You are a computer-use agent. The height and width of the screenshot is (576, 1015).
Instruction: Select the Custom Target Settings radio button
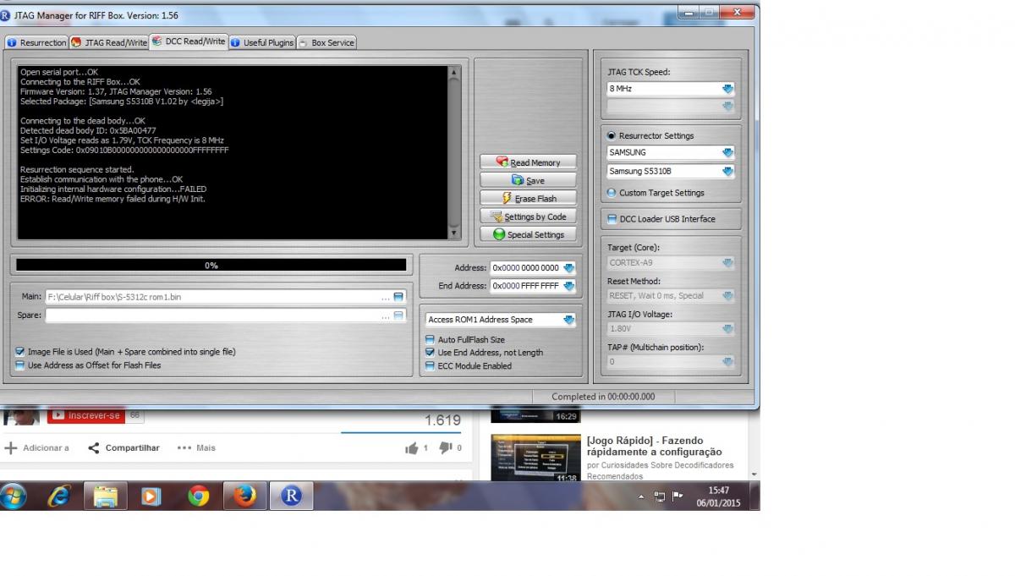pyautogui.click(x=612, y=193)
